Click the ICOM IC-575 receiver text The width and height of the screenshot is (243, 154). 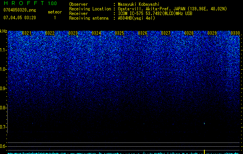[155, 13]
